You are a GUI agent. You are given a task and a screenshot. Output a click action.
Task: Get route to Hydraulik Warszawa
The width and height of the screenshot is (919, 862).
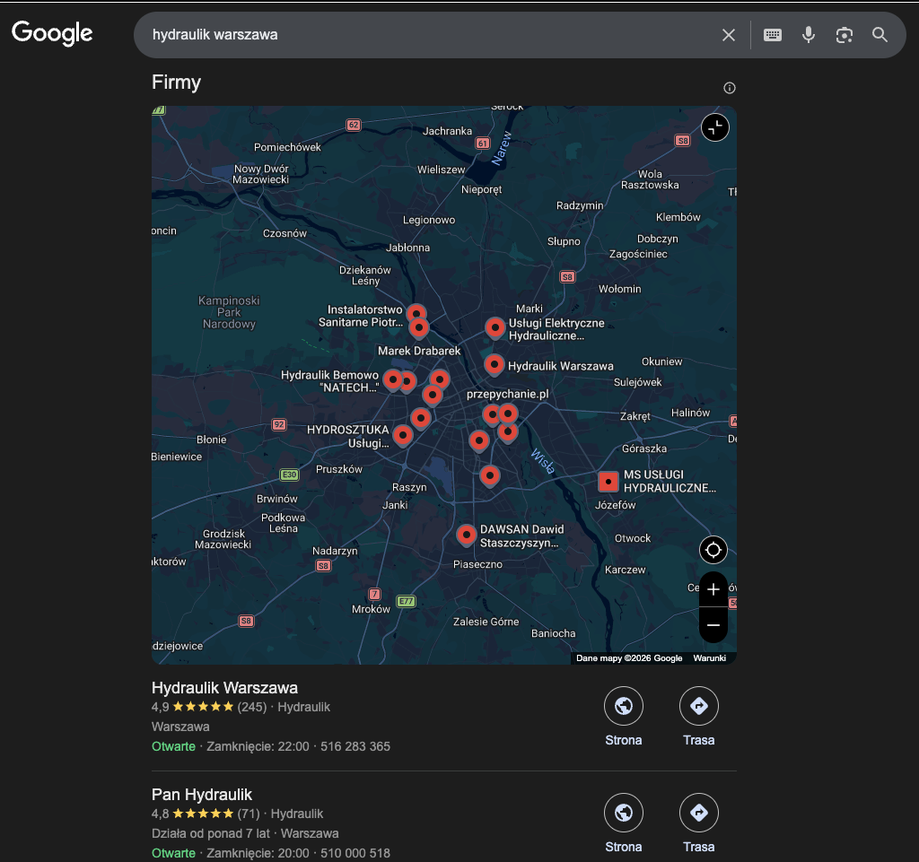(698, 707)
